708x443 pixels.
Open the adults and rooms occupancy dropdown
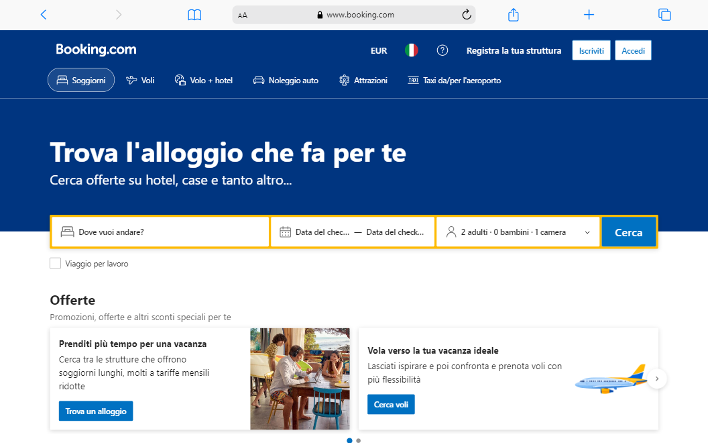tap(518, 232)
